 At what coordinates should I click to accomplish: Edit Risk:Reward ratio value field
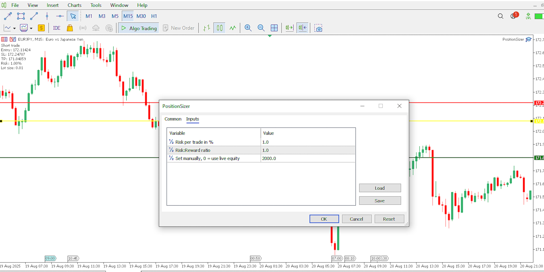pos(308,150)
